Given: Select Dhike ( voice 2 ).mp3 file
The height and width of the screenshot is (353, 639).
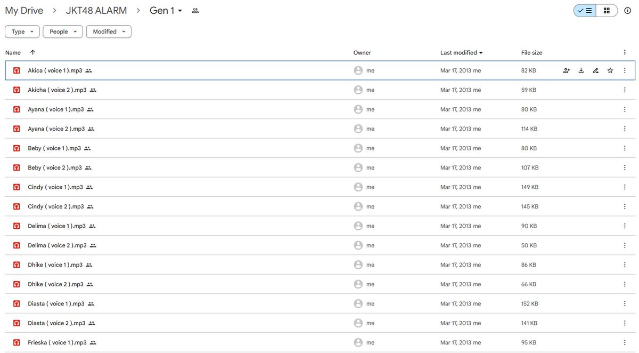Looking at the screenshot, I should [x=319, y=285].
